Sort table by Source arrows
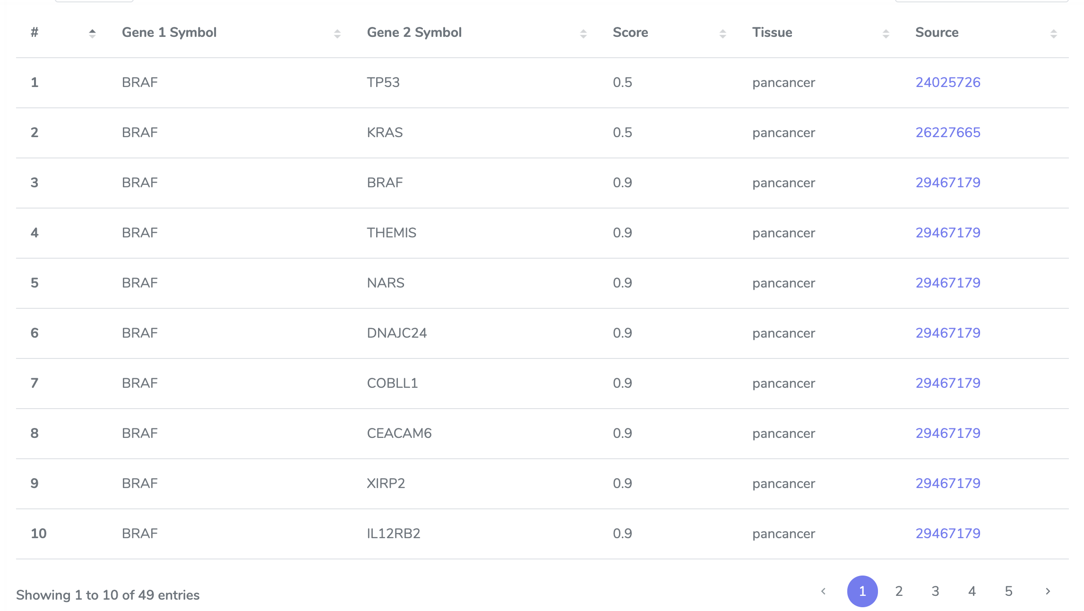 pyautogui.click(x=1053, y=34)
